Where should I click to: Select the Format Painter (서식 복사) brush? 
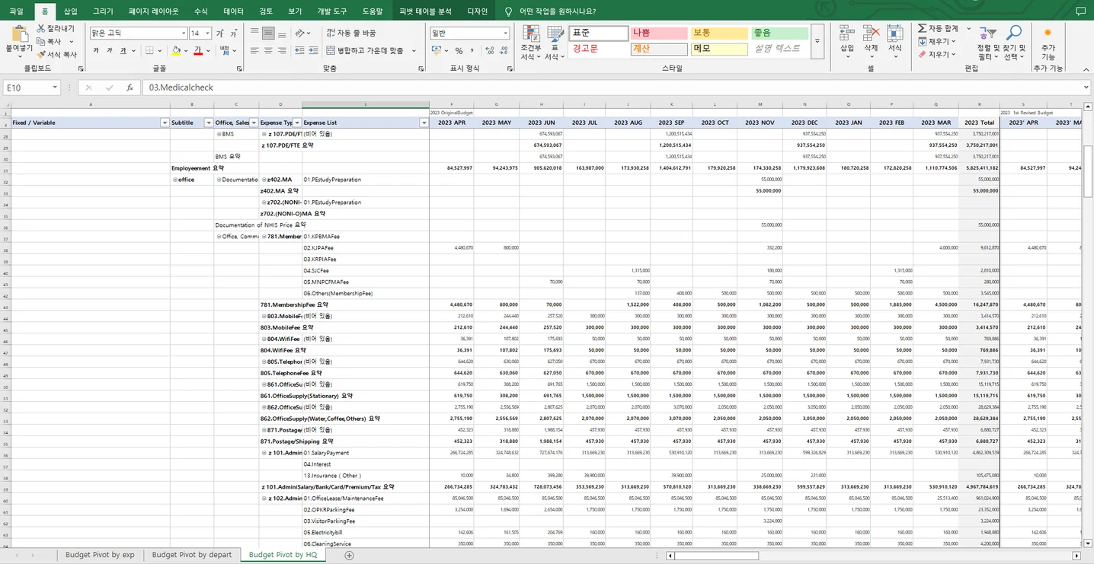click(42, 55)
